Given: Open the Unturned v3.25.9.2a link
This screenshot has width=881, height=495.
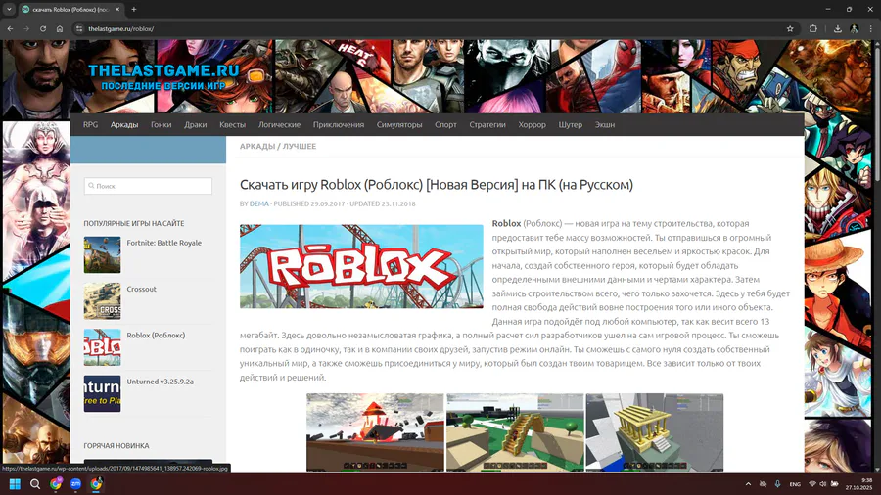Looking at the screenshot, I should coord(161,382).
